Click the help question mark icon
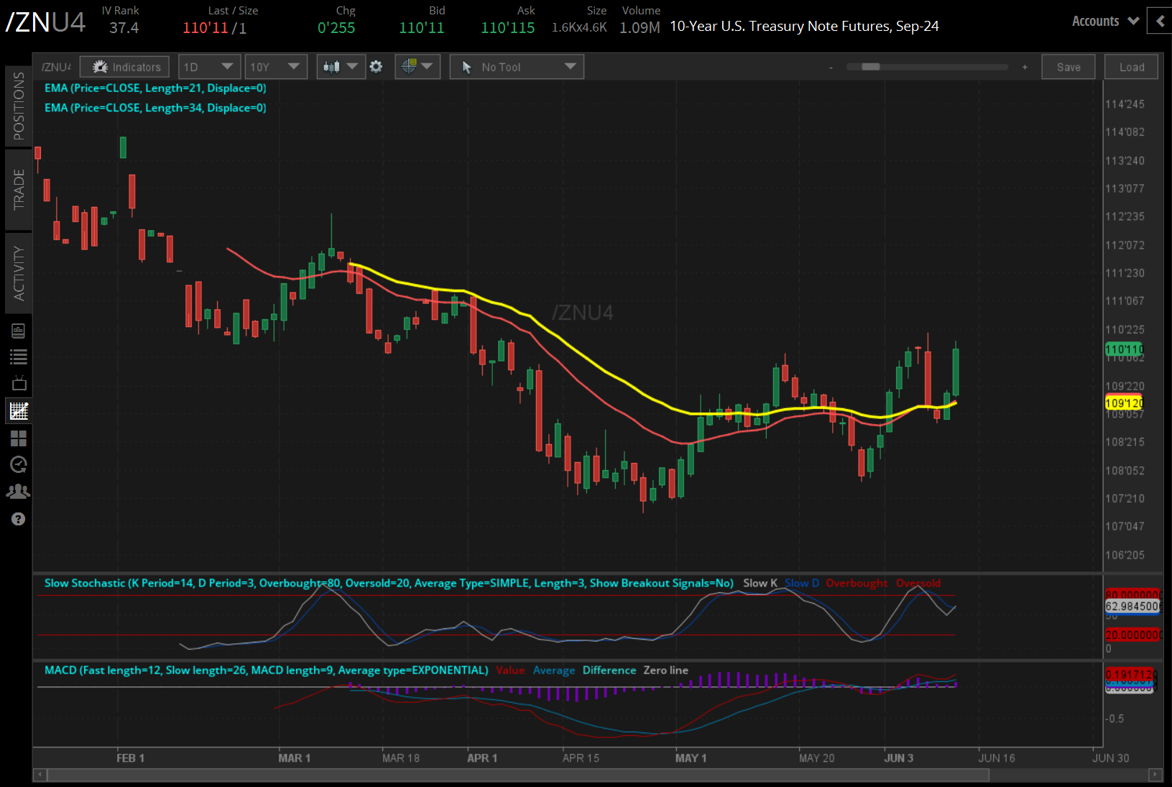The width and height of the screenshot is (1172, 787). [x=19, y=519]
